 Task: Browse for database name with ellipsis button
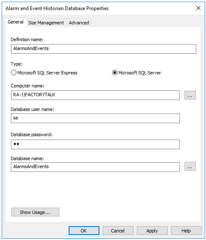pos(190,166)
